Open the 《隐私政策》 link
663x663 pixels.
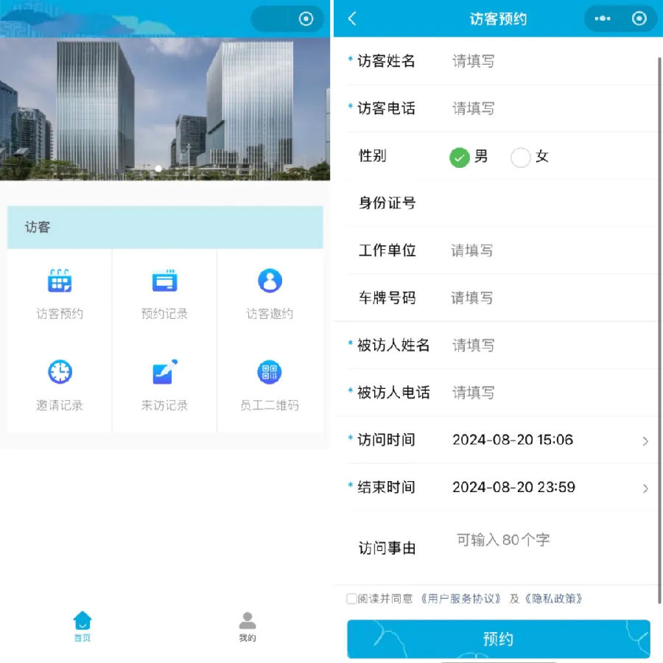pos(553,599)
